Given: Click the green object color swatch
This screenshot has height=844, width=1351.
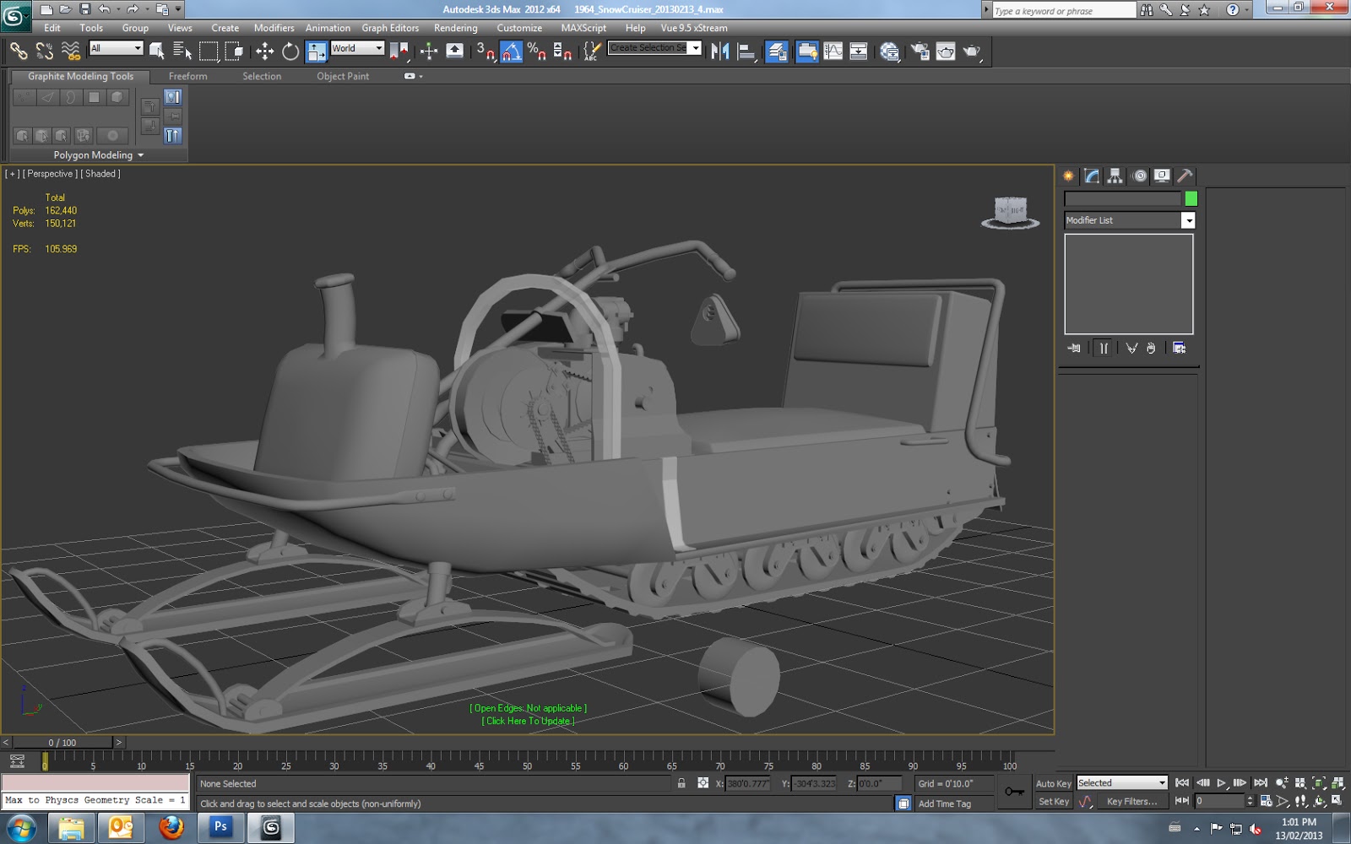Looking at the screenshot, I should pyautogui.click(x=1191, y=199).
